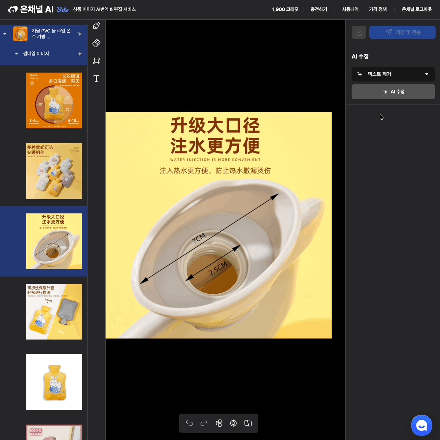This screenshot has height=440, width=440.
Task: Click the center target icon in bottom toolbar
Action: (233, 423)
